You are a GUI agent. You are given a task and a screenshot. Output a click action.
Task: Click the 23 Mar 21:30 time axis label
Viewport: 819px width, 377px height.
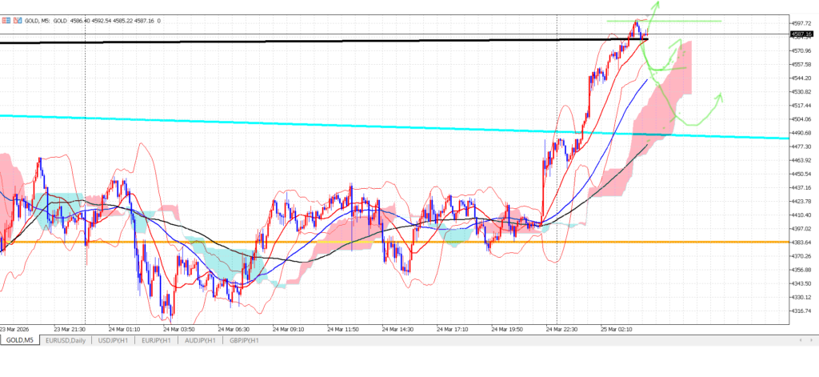coord(70,328)
